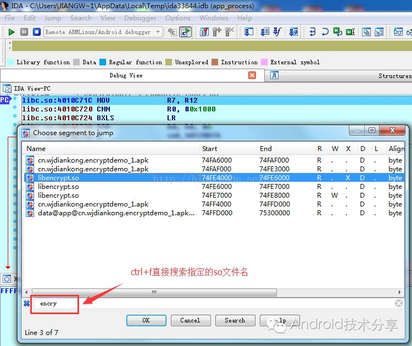Open the Remote ARMLinux/Android debugger dropdown
The height and width of the screenshot is (346, 412).
[x=103, y=32]
